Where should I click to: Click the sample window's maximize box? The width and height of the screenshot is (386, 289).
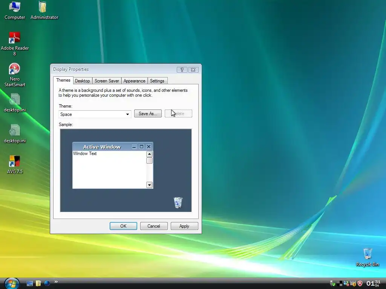click(x=142, y=147)
